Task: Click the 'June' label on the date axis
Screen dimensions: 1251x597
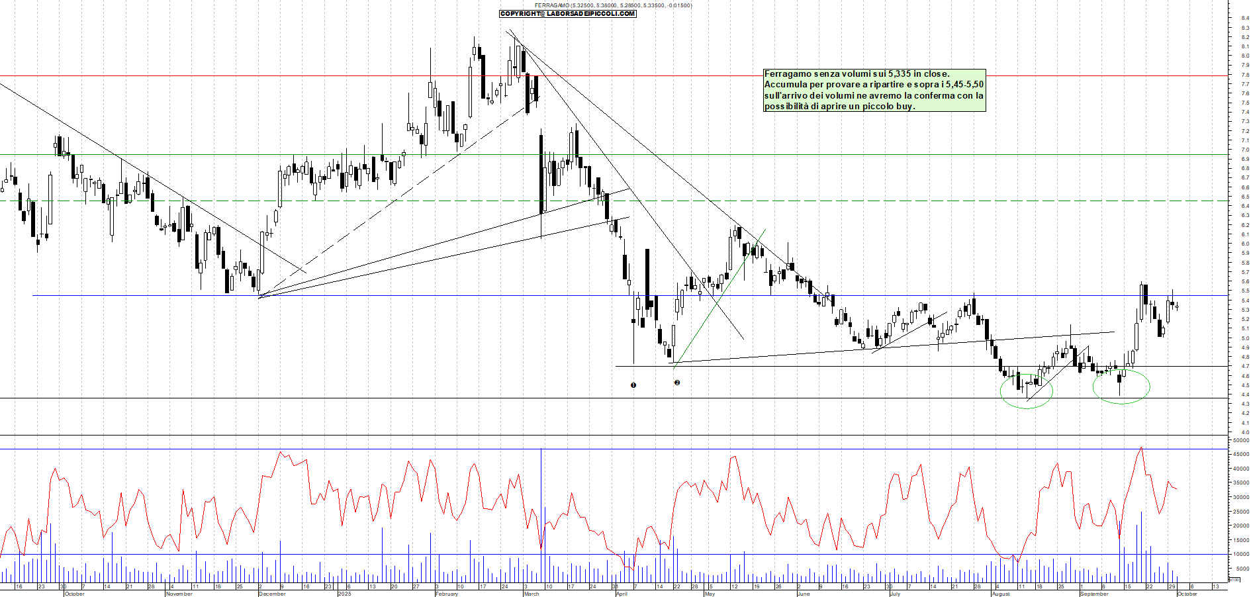Action: click(x=804, y=594)
